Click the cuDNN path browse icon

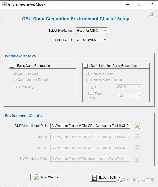point(137,137)
